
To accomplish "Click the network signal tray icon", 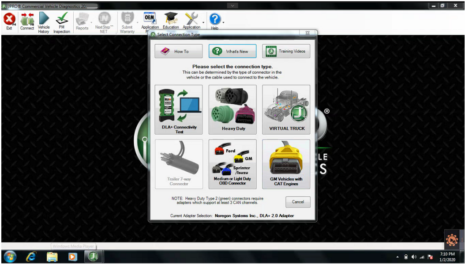I will click(422, 257).
